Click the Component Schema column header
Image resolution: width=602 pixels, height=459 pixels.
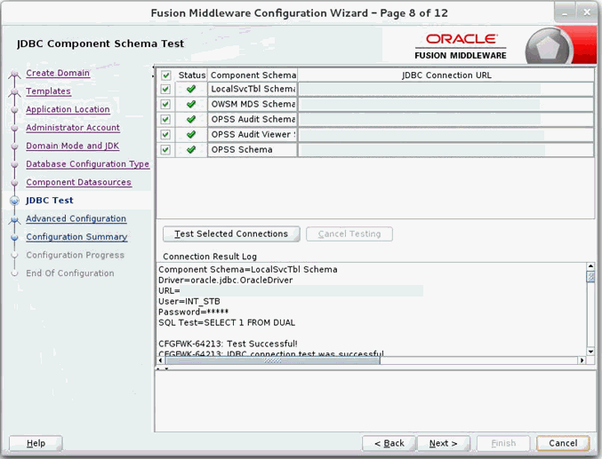pos(253,75)
